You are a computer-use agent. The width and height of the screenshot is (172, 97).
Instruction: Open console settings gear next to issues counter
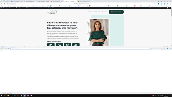click(171, 49)
